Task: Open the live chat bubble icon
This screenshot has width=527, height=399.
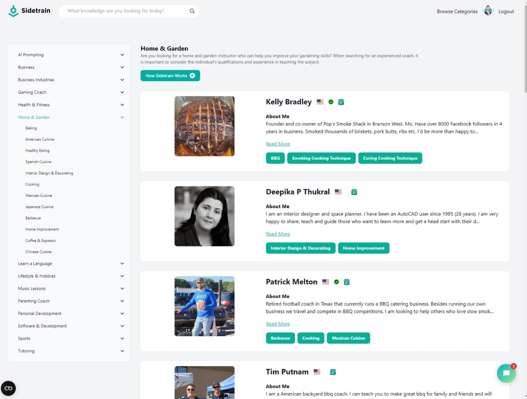Action: click(506, 373)
